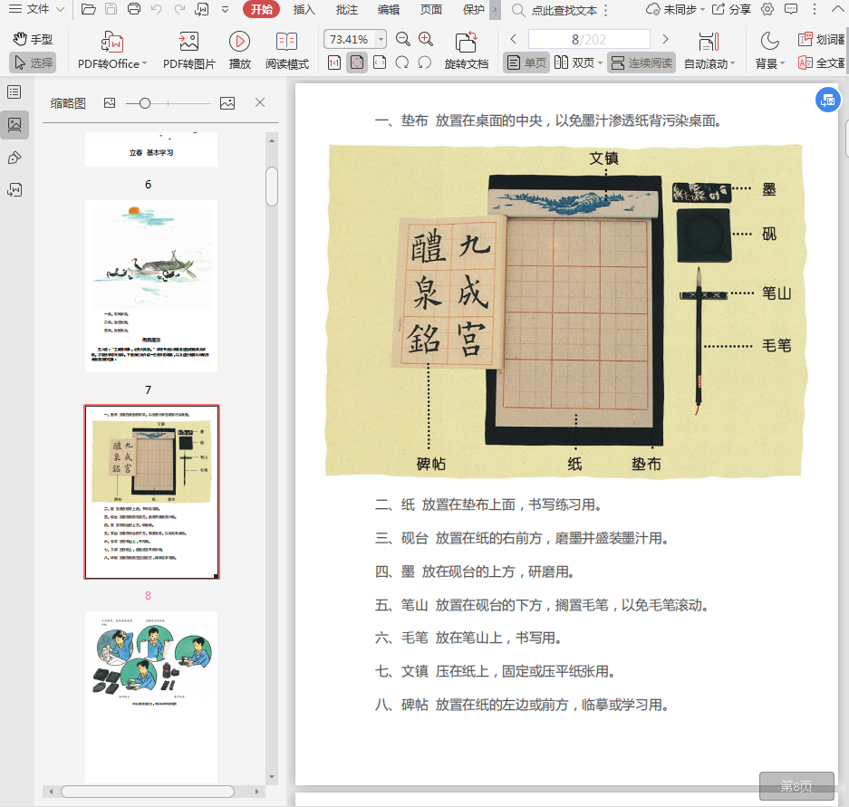Open the zoom percentage dropdown
Viewport: 849px width, 807px height.
point(380,40)
